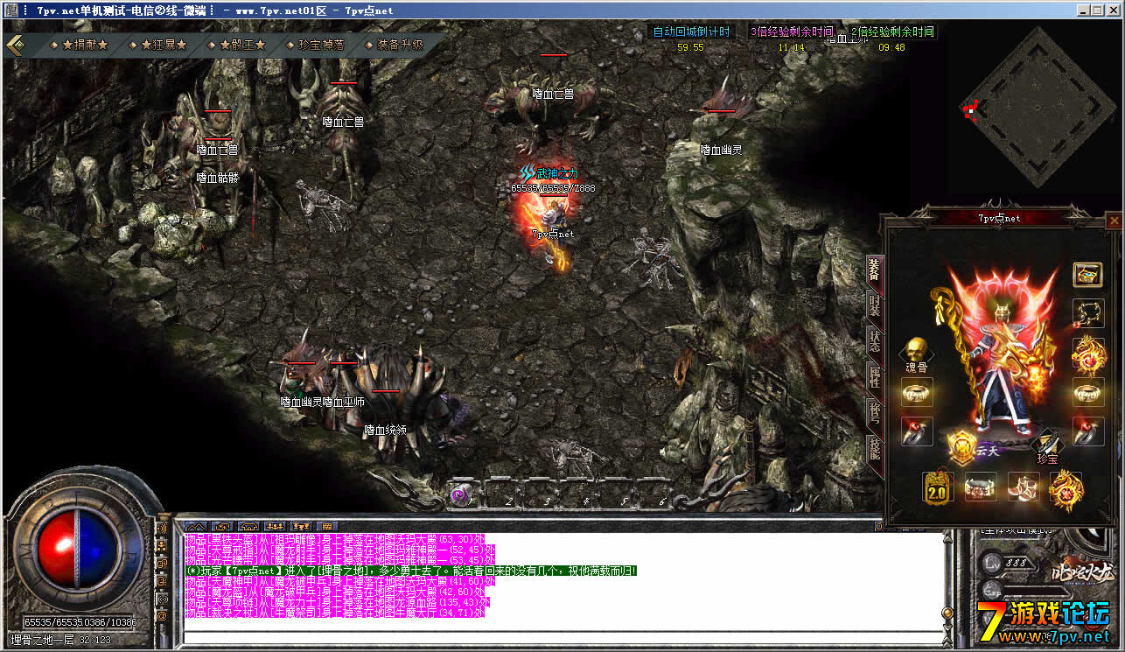Click the 云天 golden badge slot

(x=963, y=448)
